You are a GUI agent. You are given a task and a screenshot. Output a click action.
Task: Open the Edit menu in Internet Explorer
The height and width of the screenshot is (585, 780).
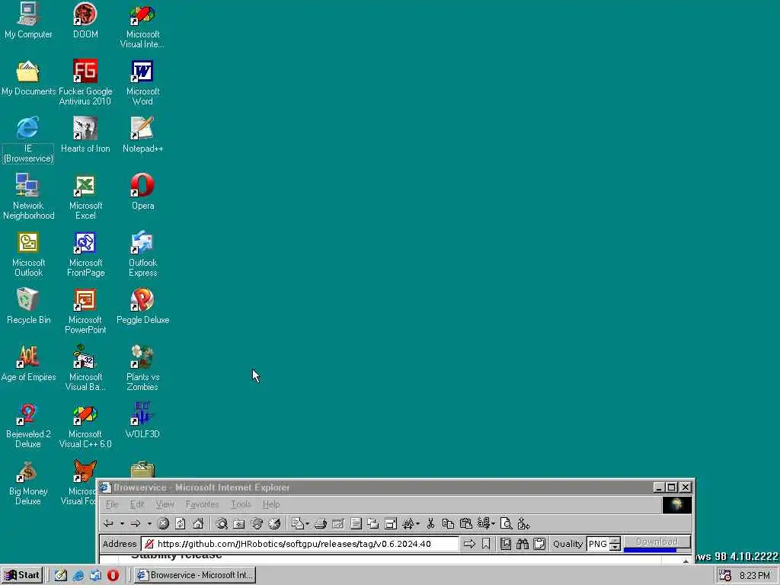(137, 504)
